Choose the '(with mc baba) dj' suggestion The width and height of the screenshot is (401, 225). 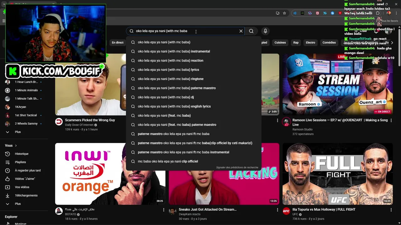193,97
